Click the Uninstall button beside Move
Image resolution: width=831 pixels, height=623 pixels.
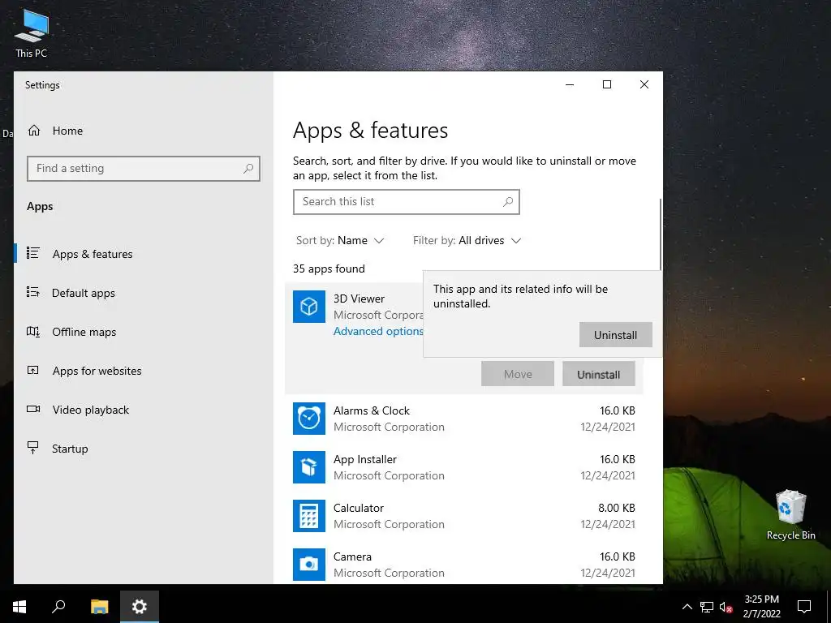[598, 374]
